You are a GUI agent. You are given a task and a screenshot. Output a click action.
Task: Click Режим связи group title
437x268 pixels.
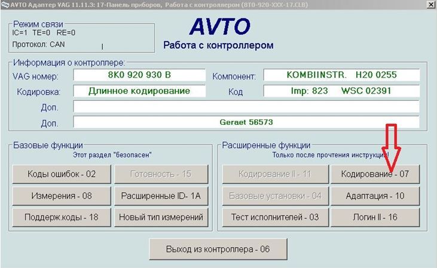(x=38, y=24)
